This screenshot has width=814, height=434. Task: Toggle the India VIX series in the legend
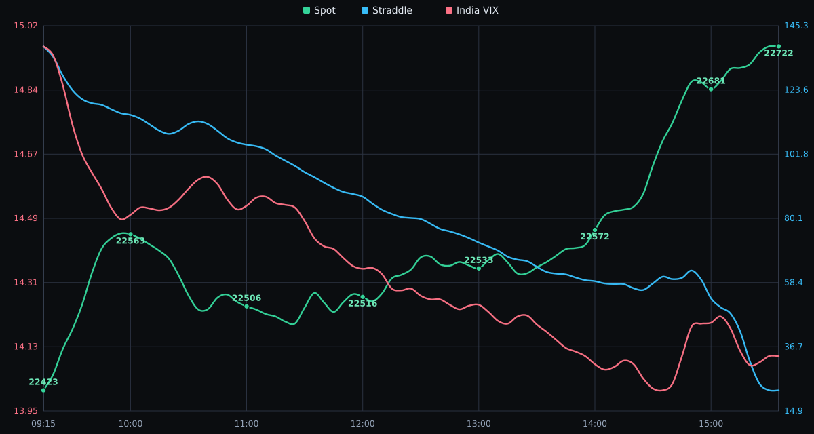click(x=472, y=10)
